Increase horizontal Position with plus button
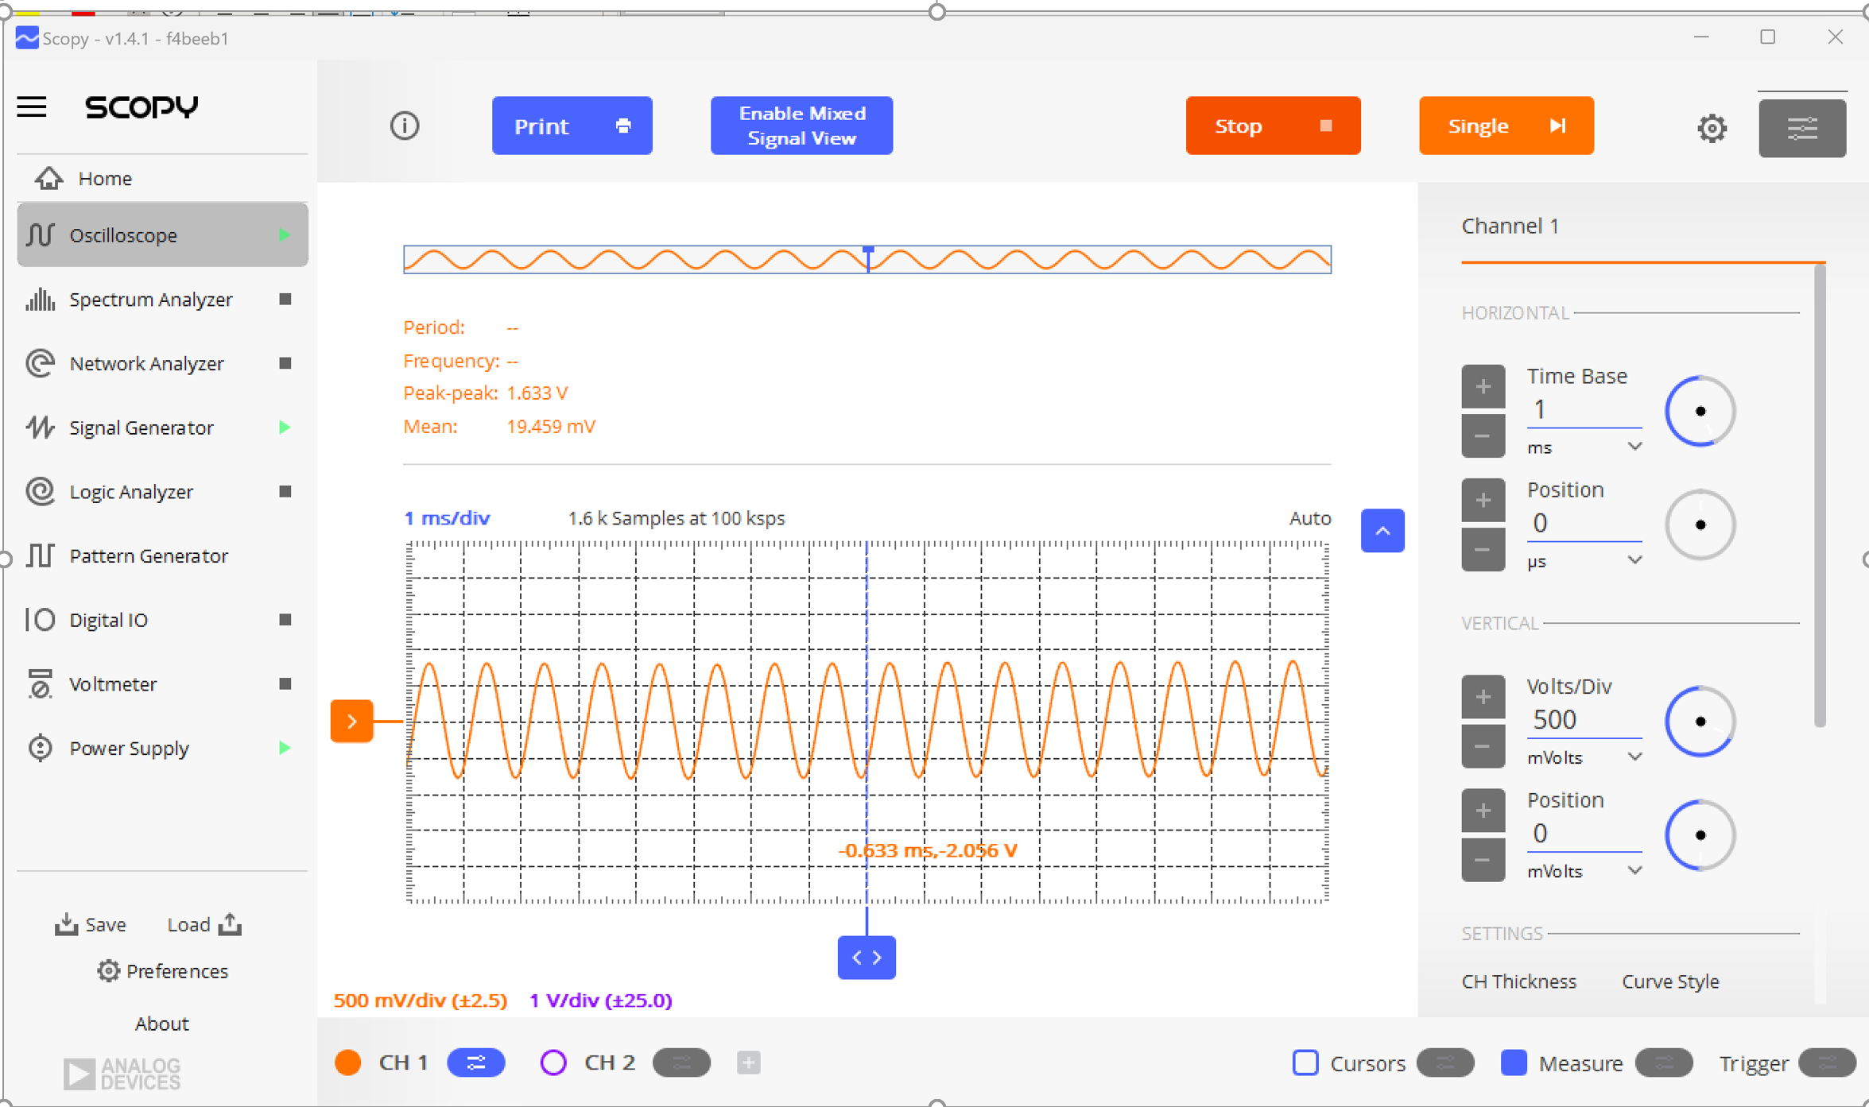This screenshot has height=1107, width=1869. pyautogui.click(x=1483, y=501)
